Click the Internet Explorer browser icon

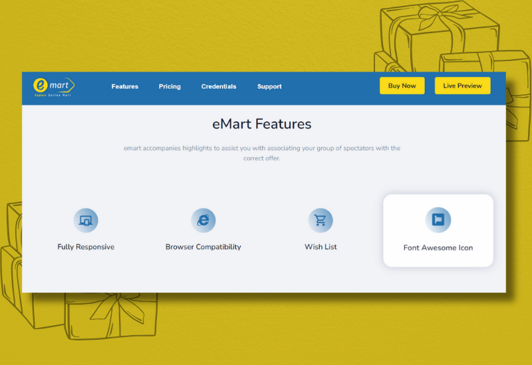click(x=203, y=220)
